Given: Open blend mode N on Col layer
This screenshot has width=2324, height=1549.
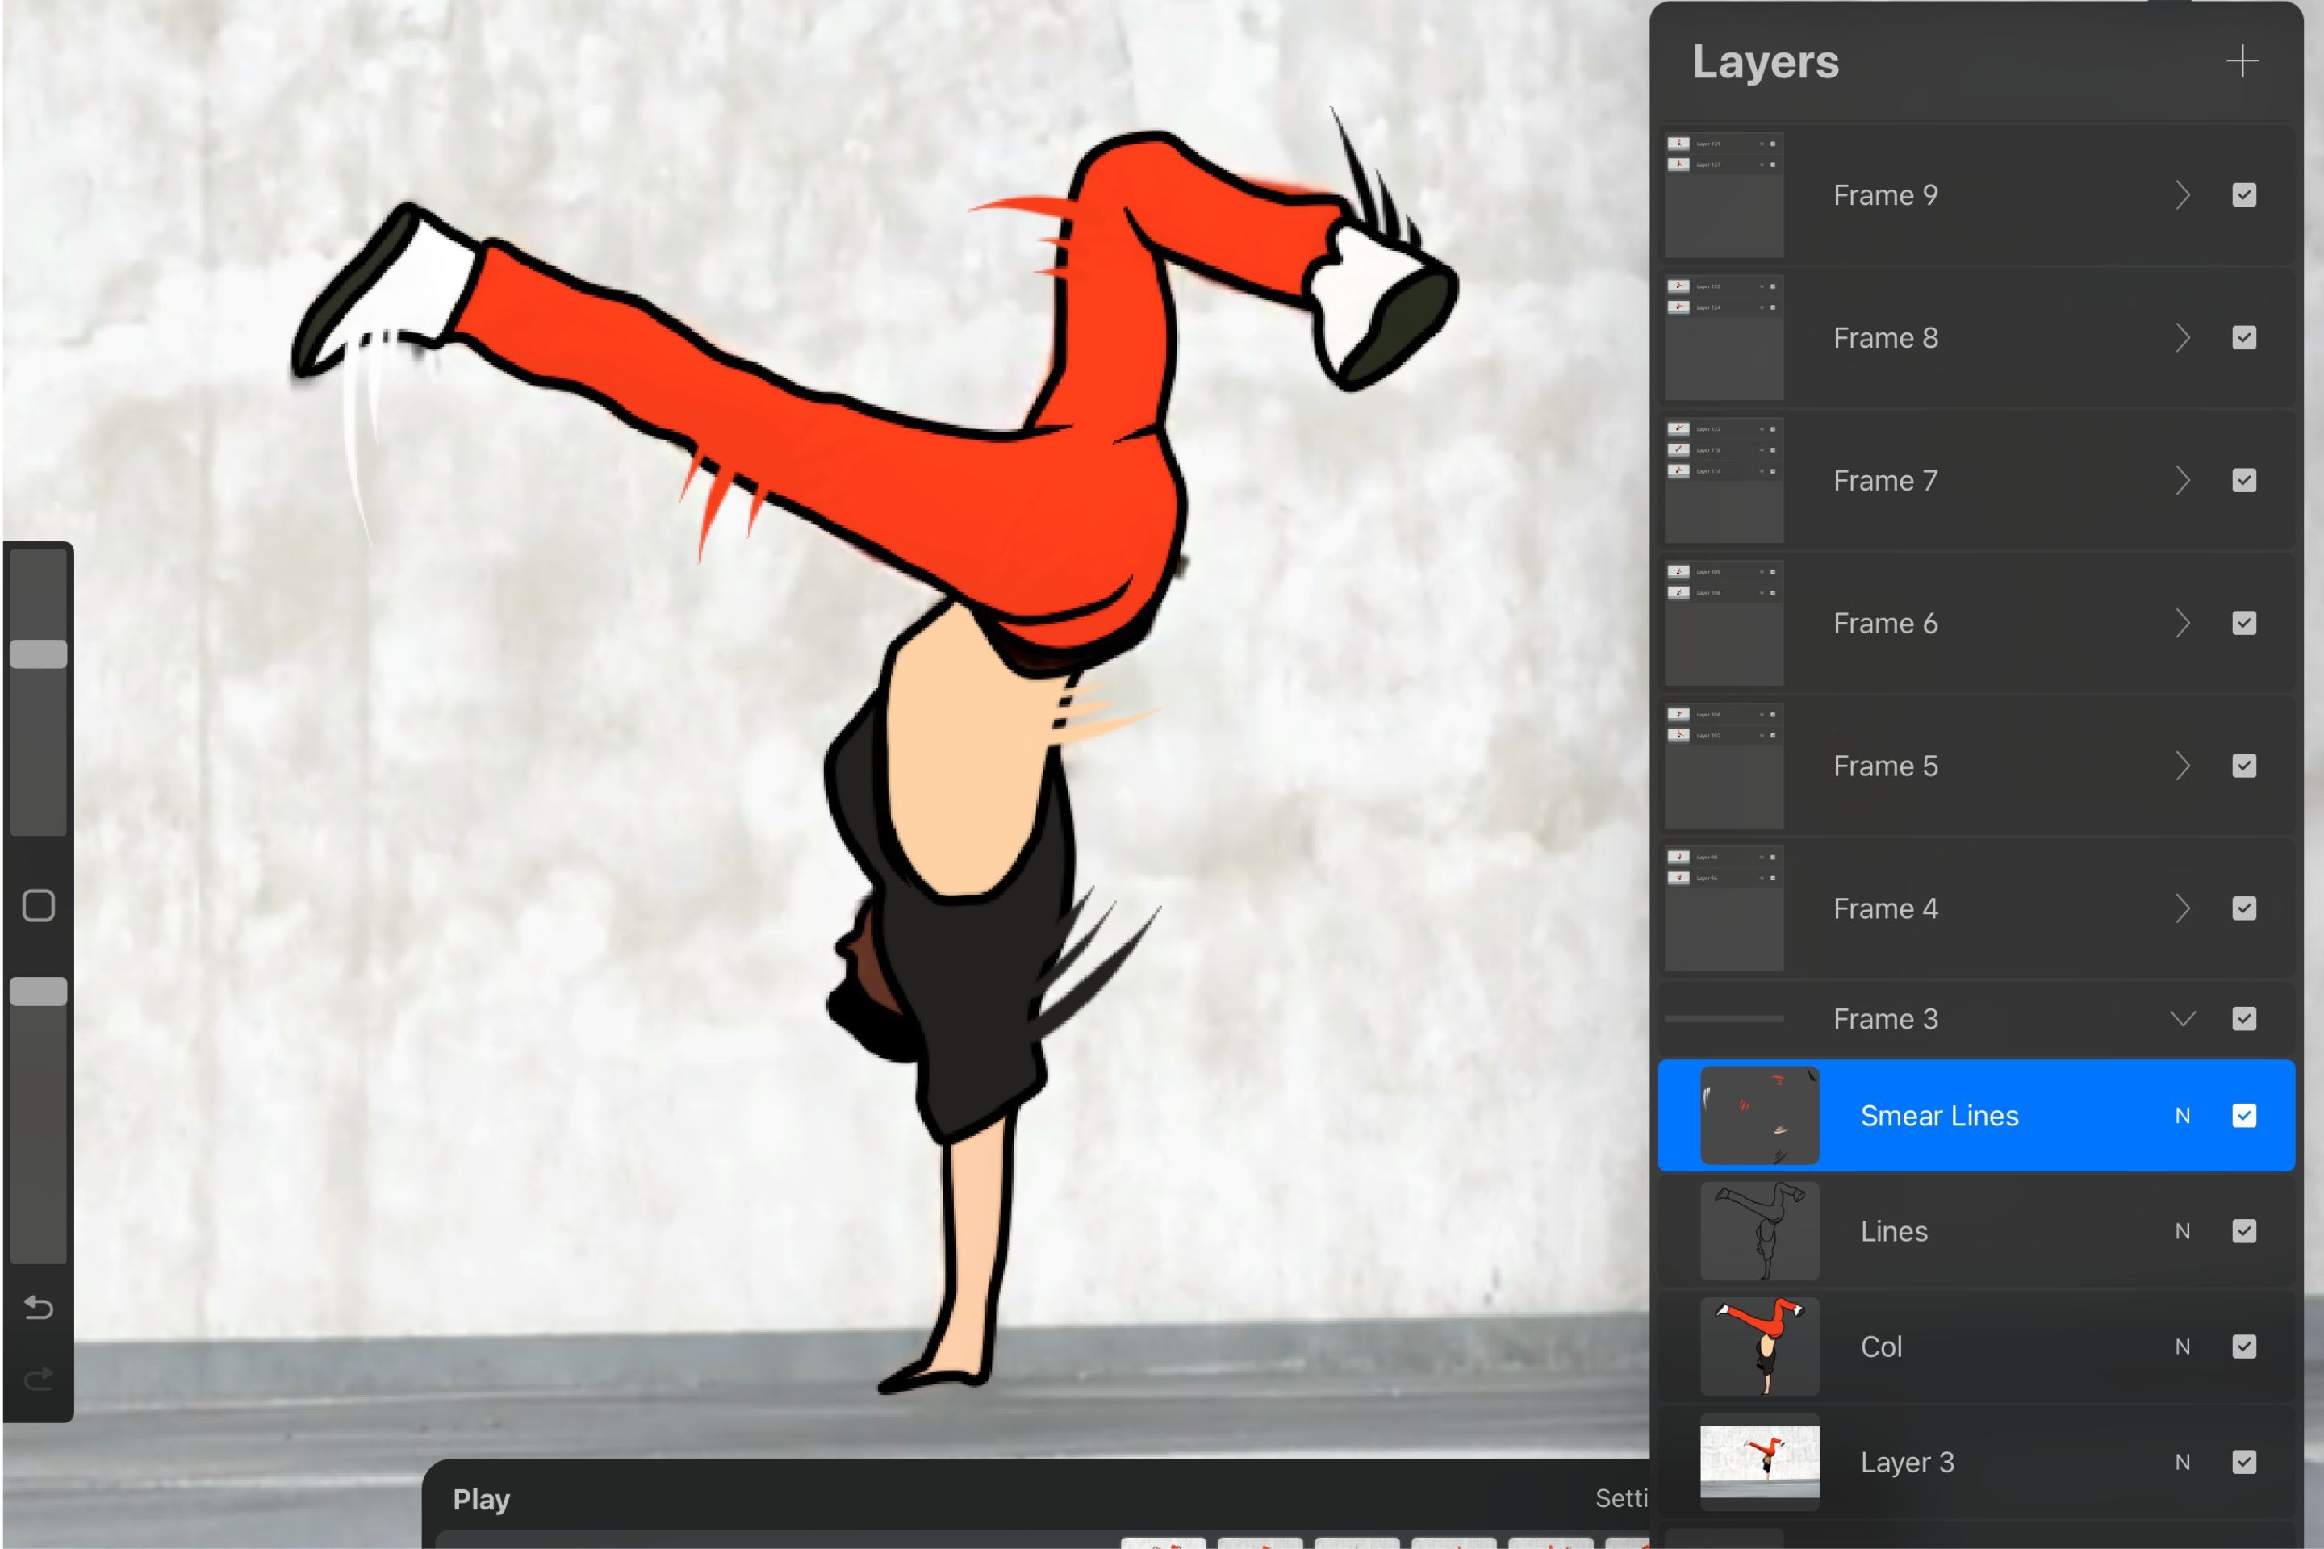Looking at the screenshot, I should pyautogui.click(x=2182, y=1347).
